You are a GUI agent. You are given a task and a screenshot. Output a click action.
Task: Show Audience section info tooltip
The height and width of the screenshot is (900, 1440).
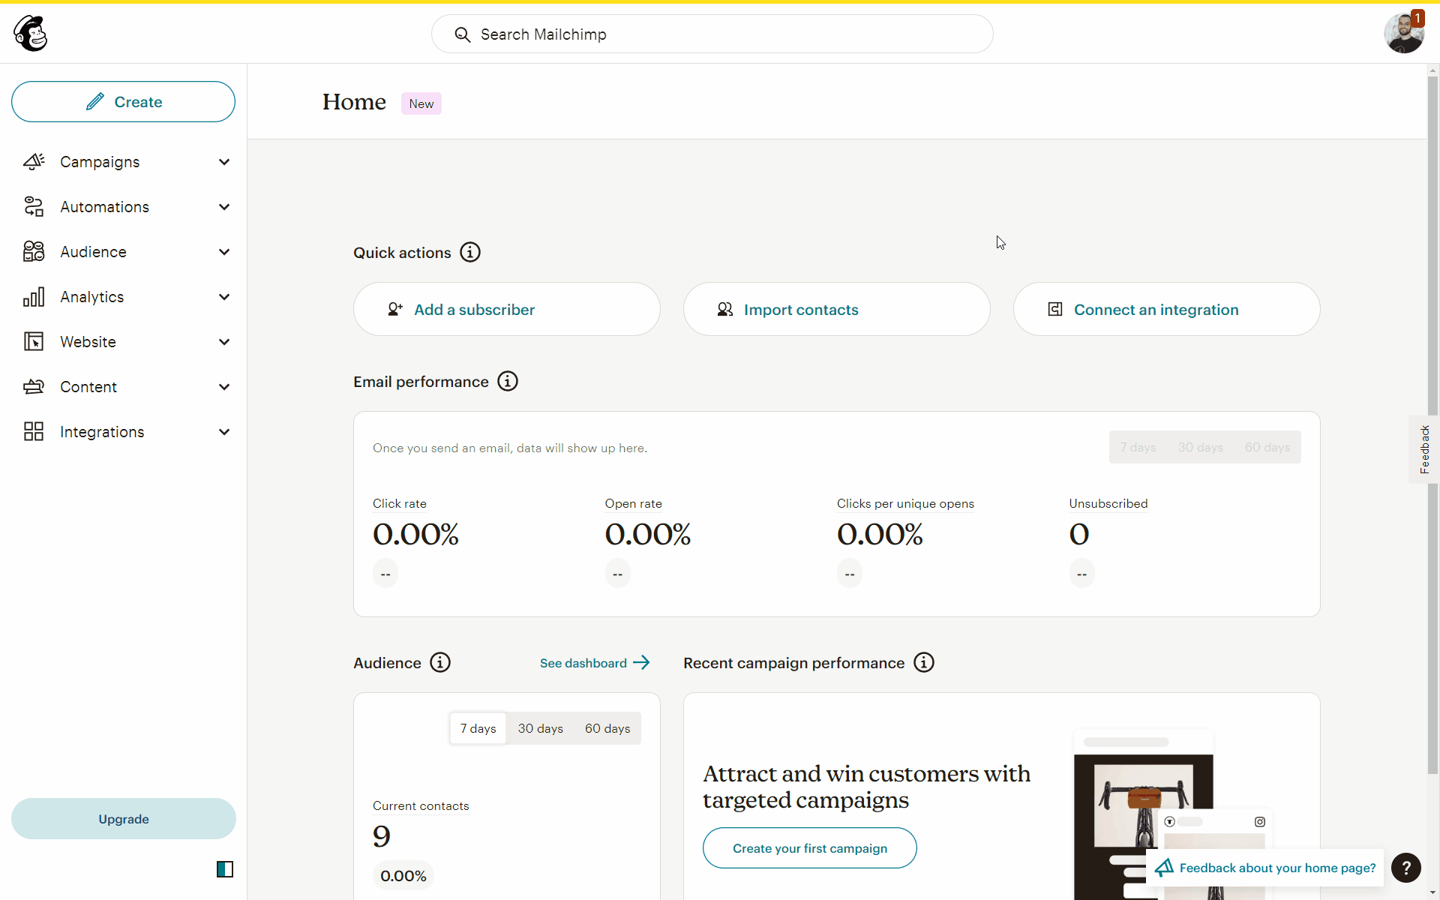440,663
